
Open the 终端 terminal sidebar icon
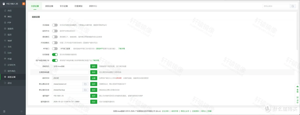[5, 59]
